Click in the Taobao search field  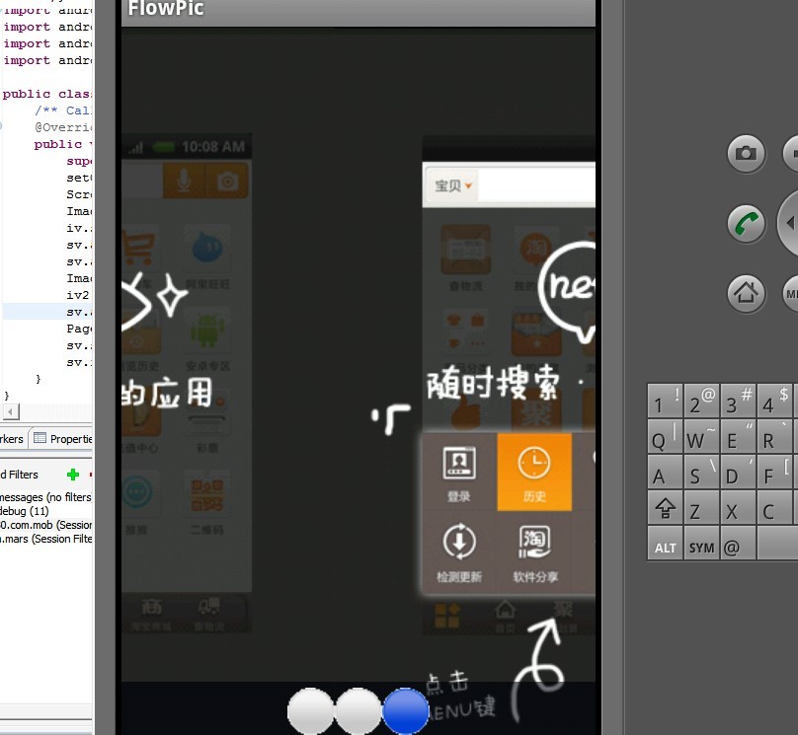pyautogui.click(x=536, y=185)
